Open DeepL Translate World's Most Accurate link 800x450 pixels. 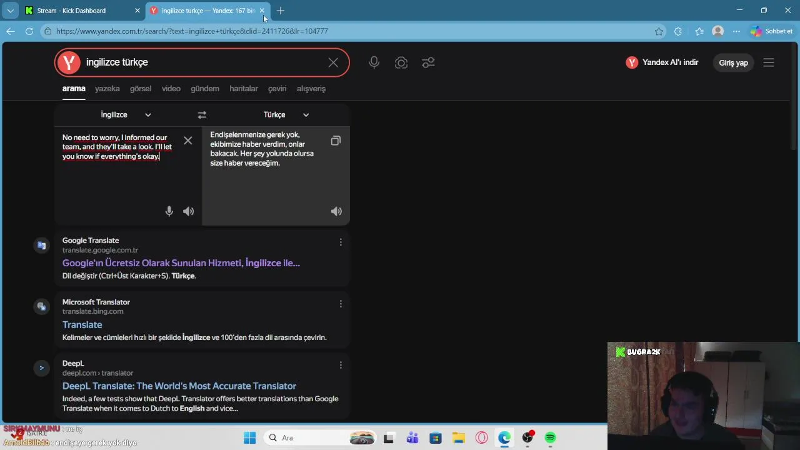[x=179, y=386]
